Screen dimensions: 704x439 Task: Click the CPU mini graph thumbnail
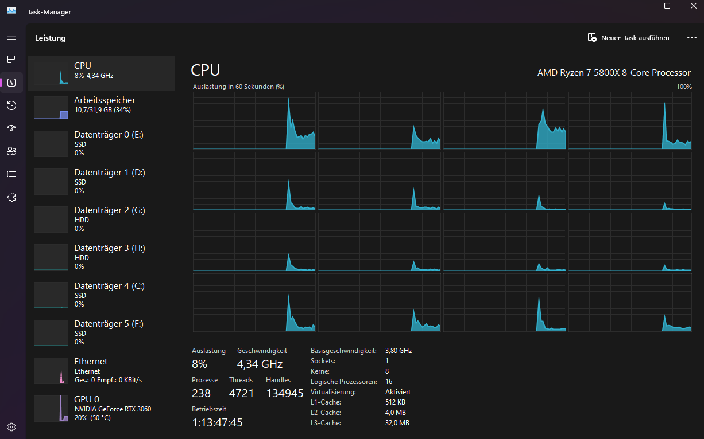tap(51, 73)
